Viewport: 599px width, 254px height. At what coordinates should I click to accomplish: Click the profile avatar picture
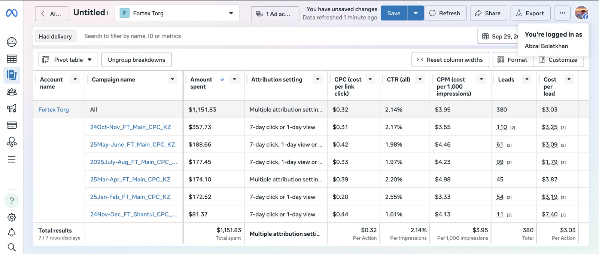[x=581, y=13]
